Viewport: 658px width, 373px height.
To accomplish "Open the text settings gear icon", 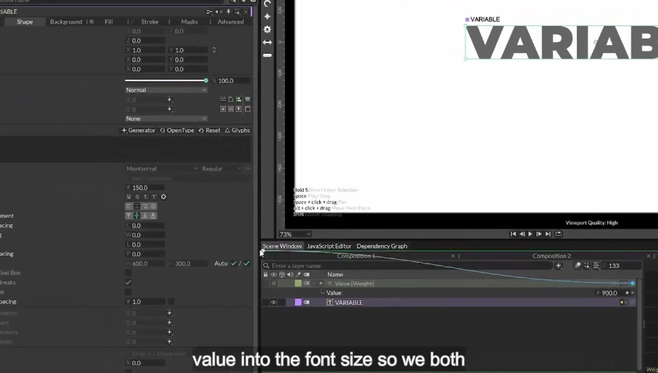I will pos(163,197).
